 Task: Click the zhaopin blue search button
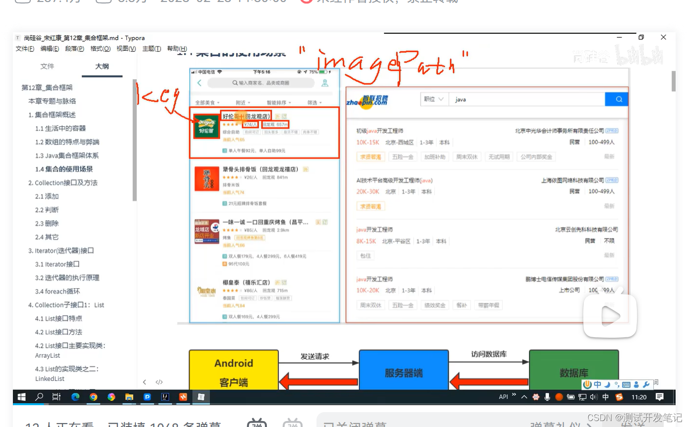617,99
